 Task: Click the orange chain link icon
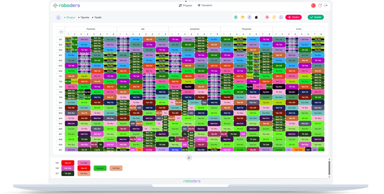274,17
